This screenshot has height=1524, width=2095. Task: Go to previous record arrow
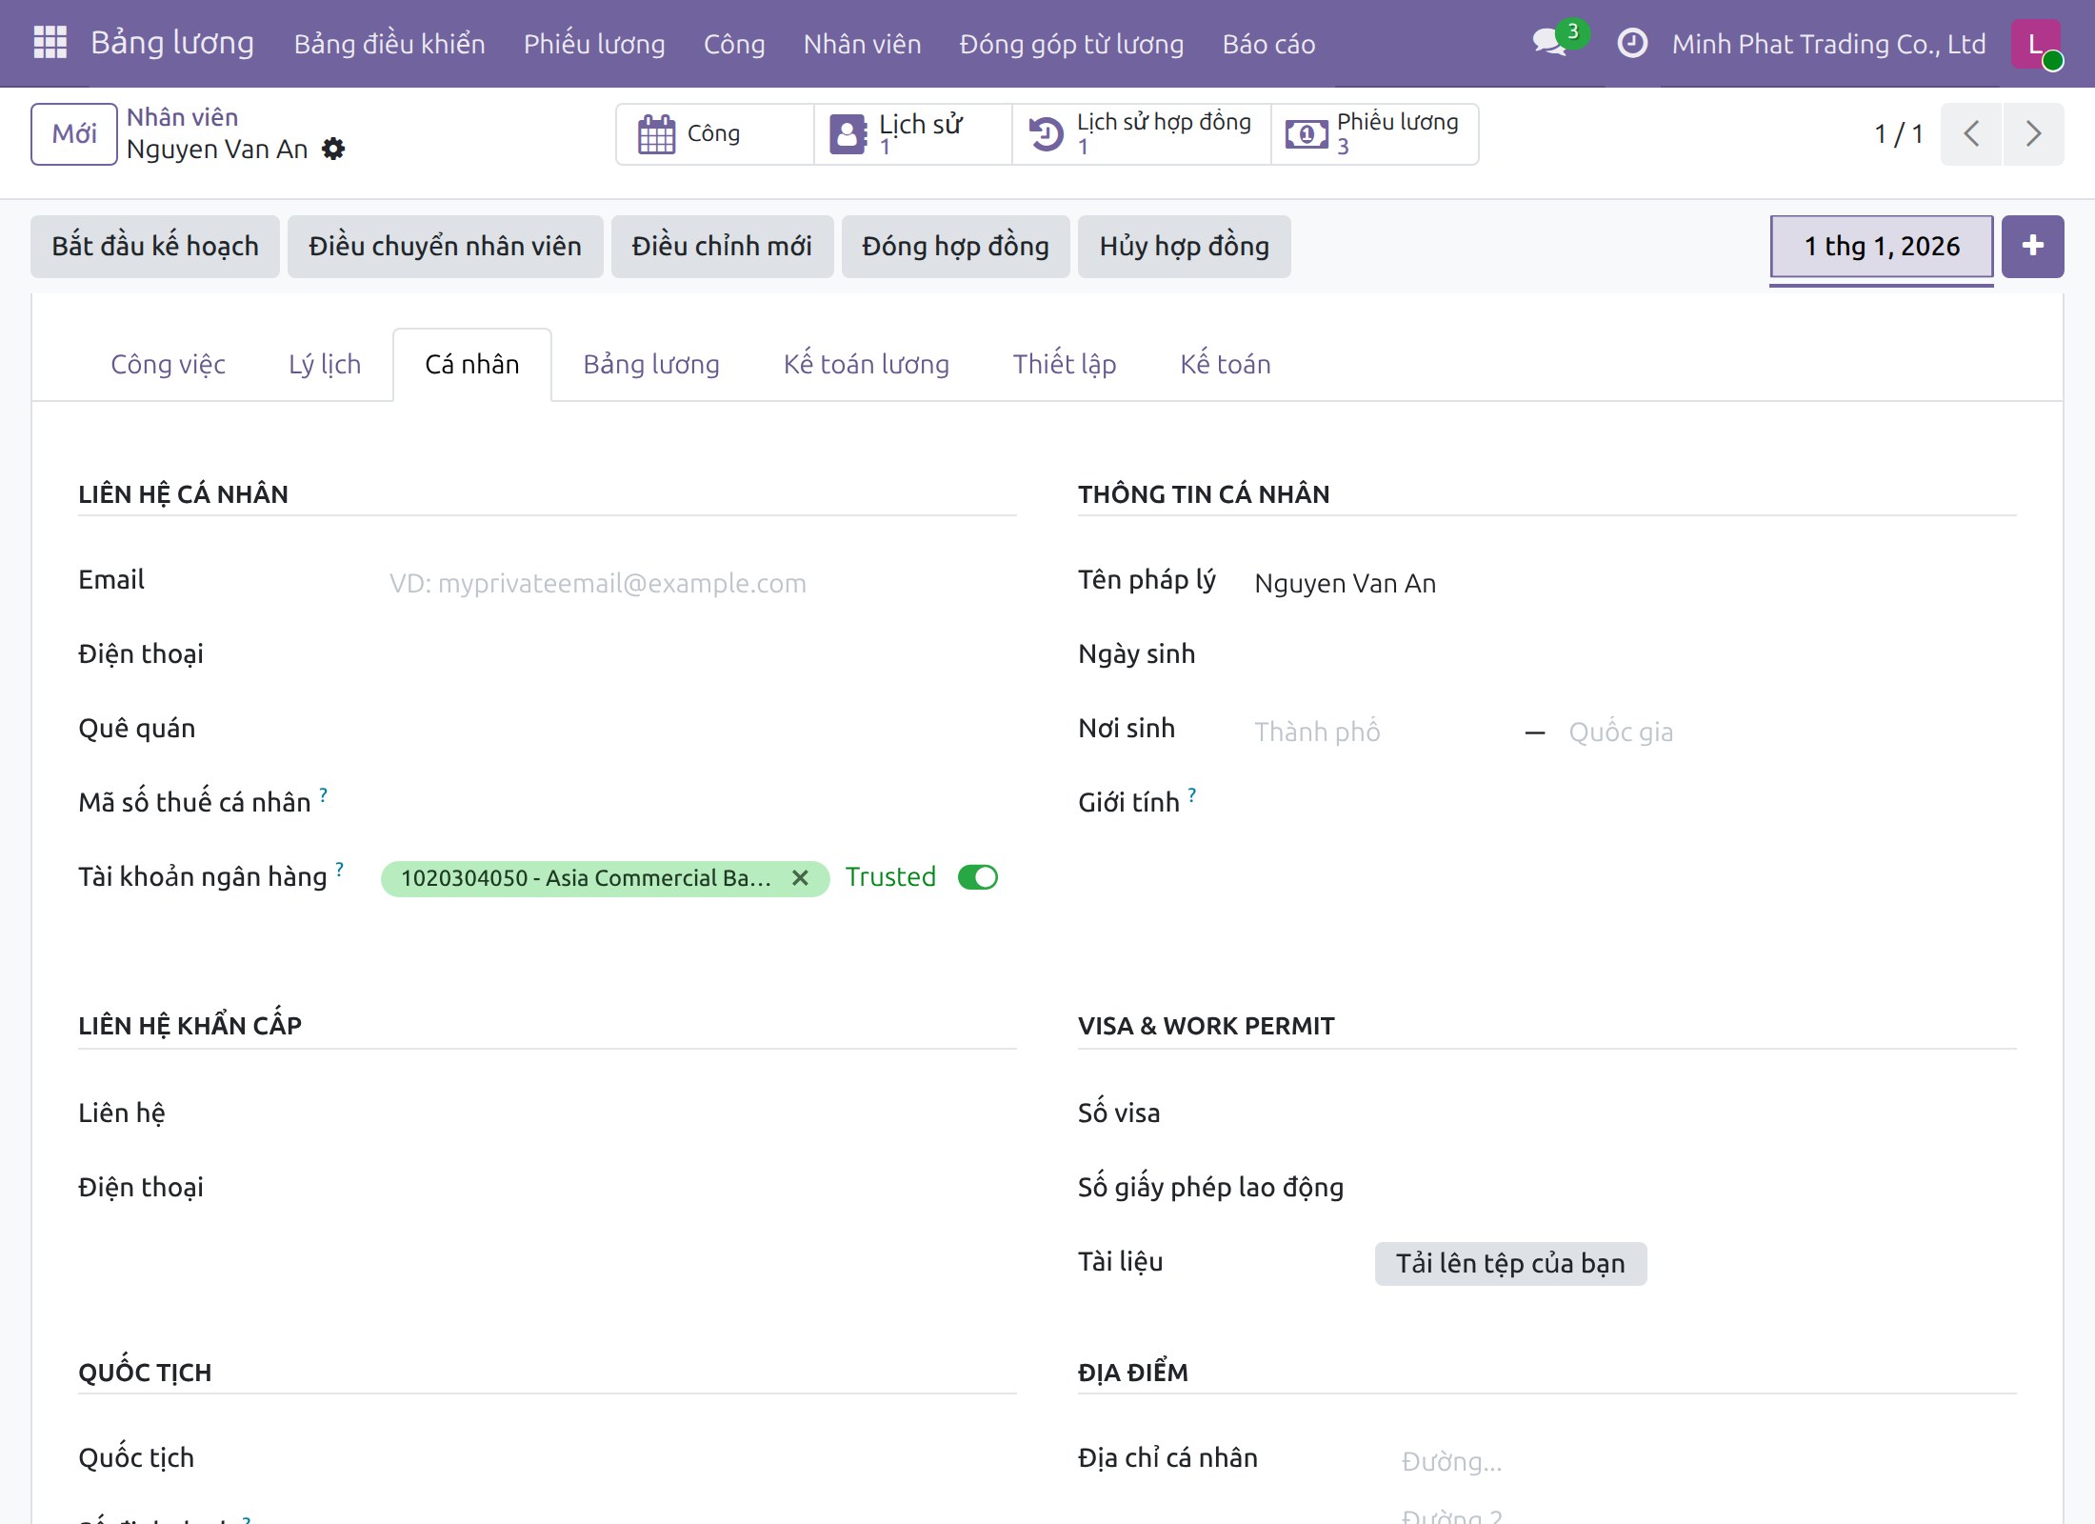click(x=1971, y=134)
